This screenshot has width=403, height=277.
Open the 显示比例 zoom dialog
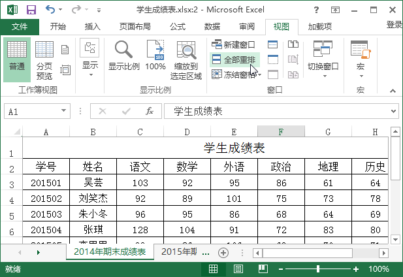coord(123,57)
